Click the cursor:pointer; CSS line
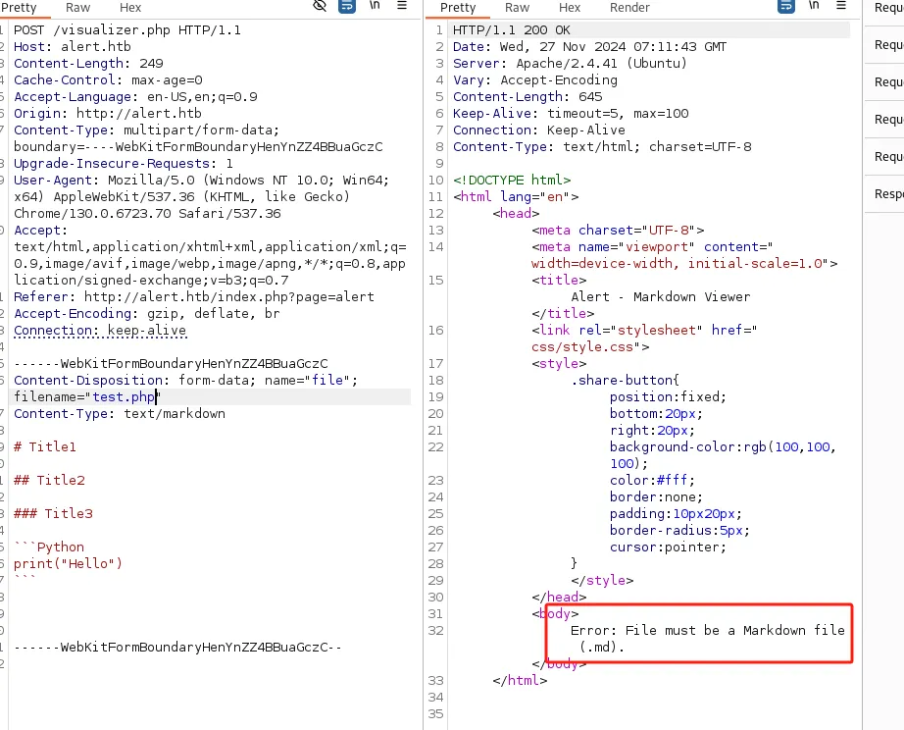This screenshot has height=730, width=904. click(669, 547)
